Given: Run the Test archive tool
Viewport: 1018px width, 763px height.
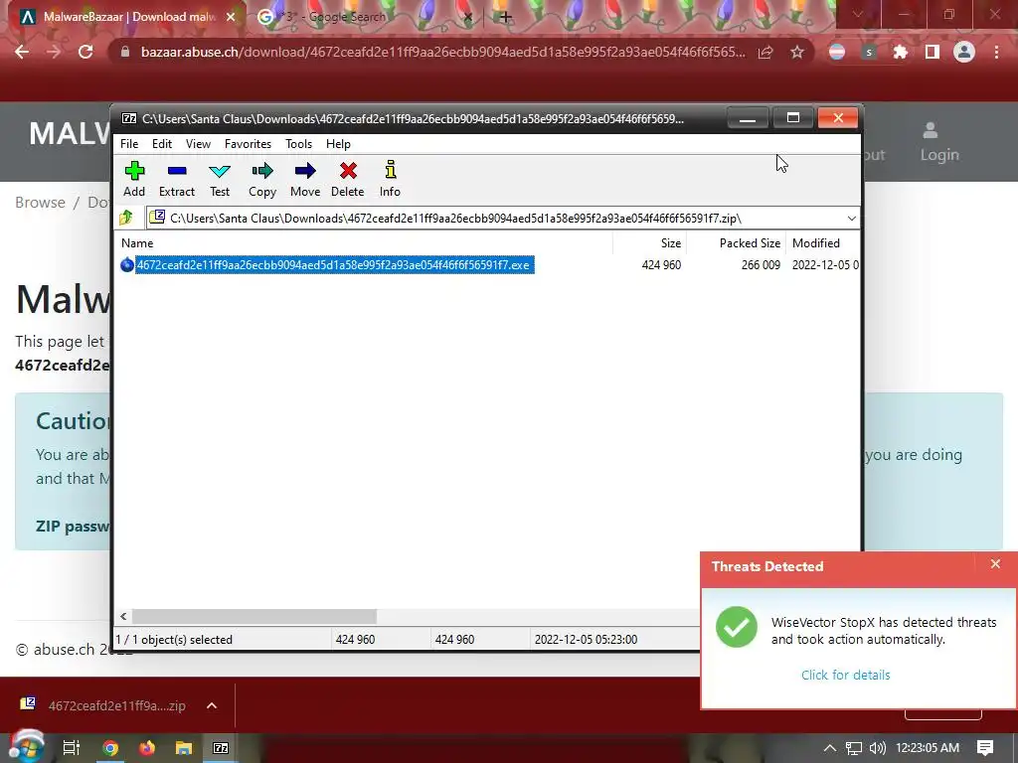Looking at the screenshot, I should point(220,179).
